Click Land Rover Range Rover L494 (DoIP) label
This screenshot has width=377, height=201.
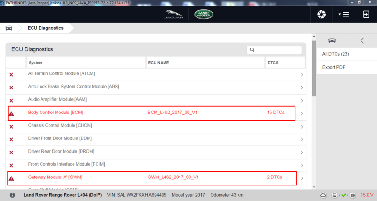(63, 195)
